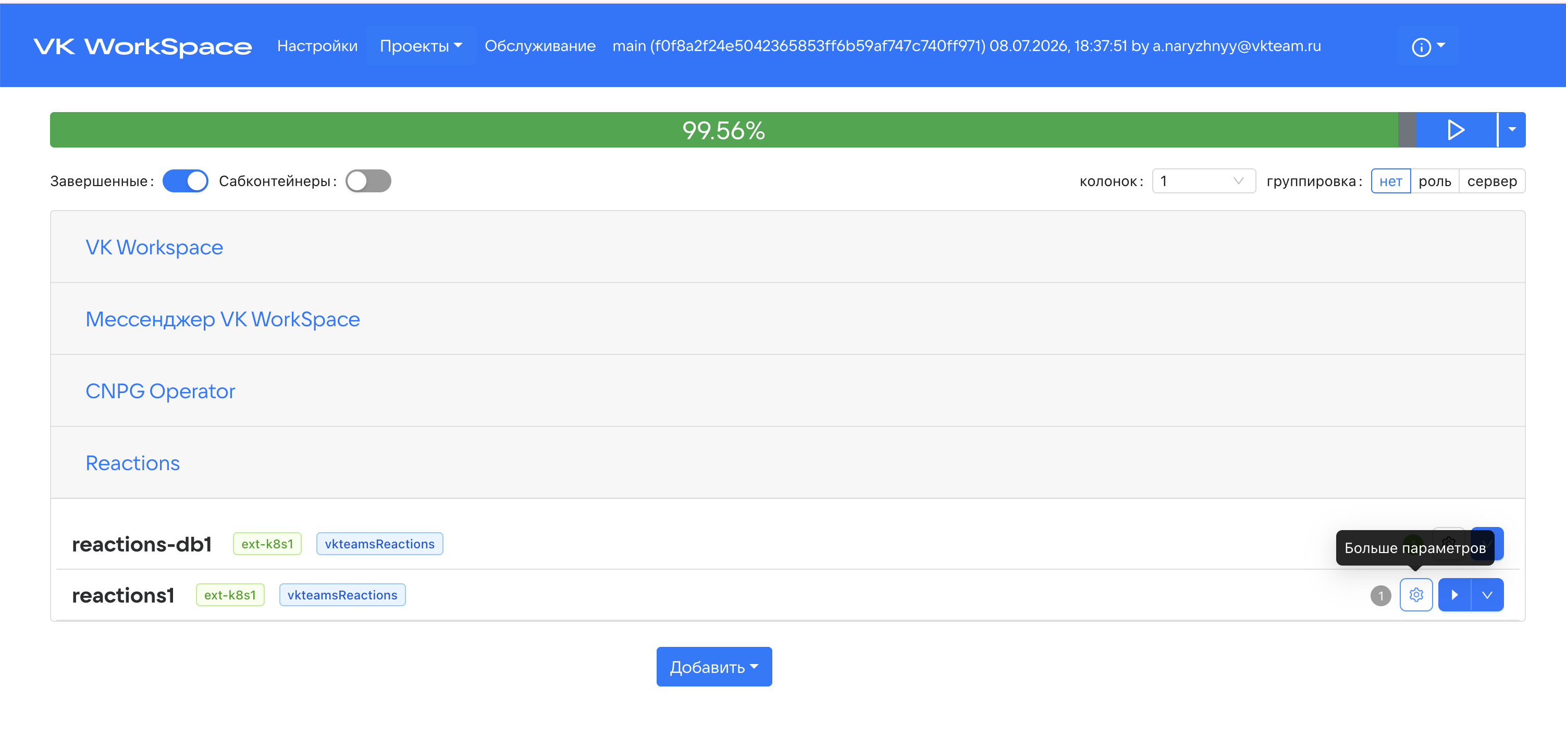The image size is (1566, 736).
Task: Toggle the Завершенные switch off
Action: 186,181
